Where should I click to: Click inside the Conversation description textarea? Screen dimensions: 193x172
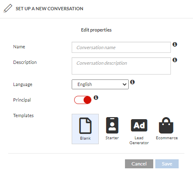click(121, 66)
